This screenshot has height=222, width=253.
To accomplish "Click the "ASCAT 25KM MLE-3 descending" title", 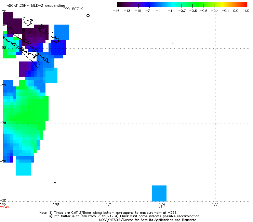I will (36, 5).
